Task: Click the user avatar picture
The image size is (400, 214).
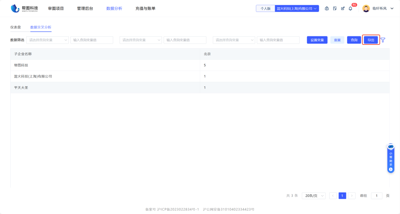Action: tap(366, 8)
